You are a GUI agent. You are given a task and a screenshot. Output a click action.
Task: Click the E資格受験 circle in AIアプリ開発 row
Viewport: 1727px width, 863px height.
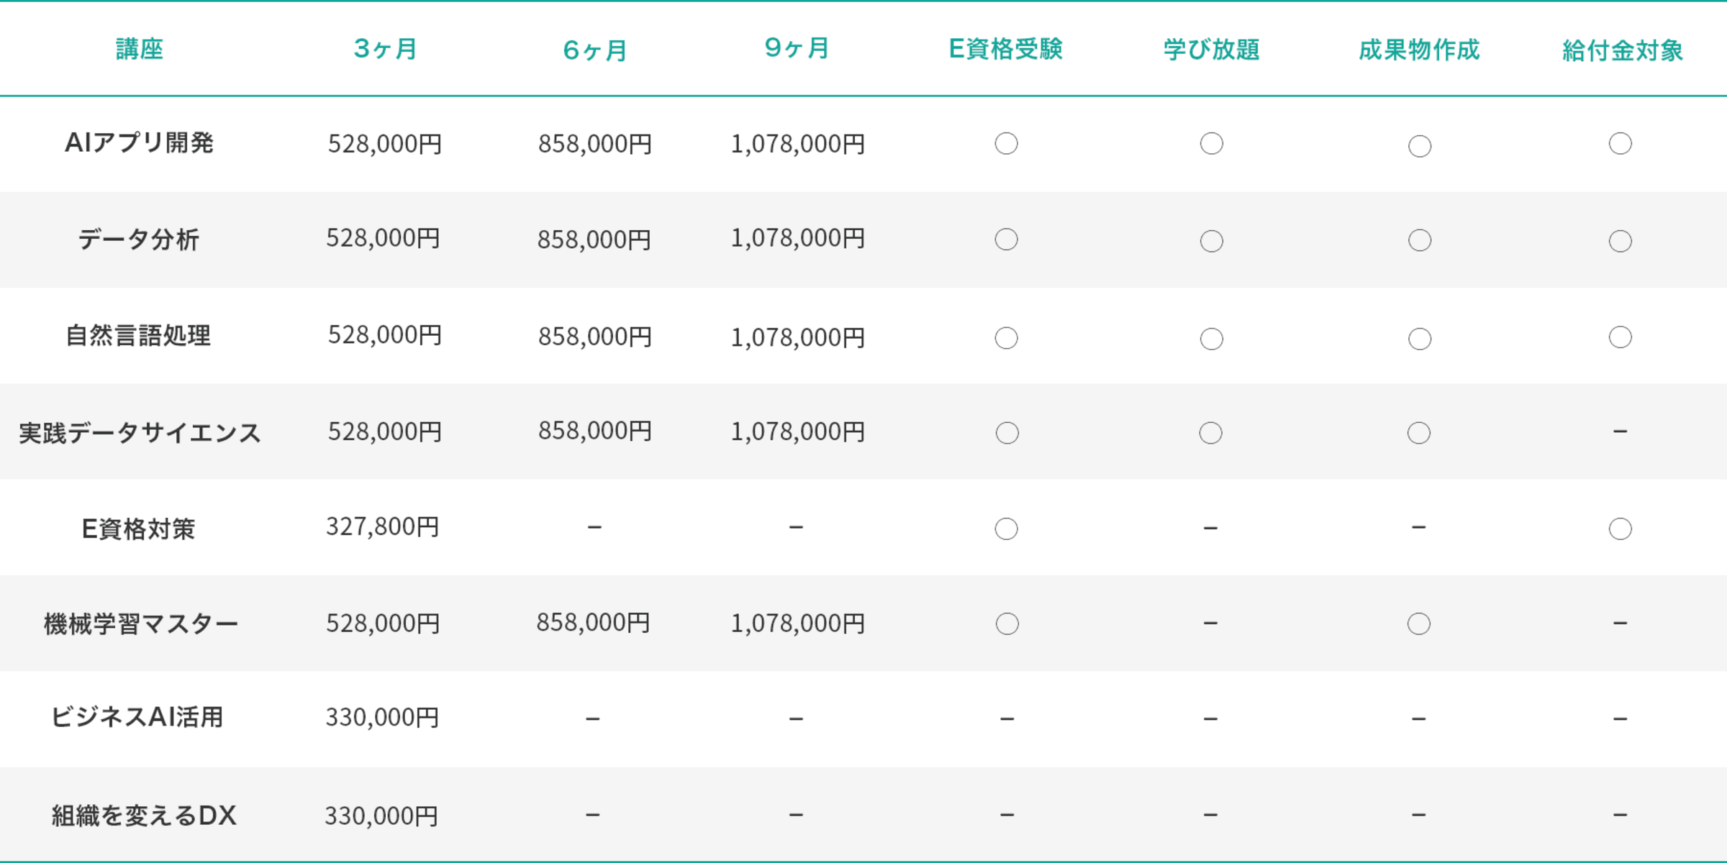pos(1006,144)
